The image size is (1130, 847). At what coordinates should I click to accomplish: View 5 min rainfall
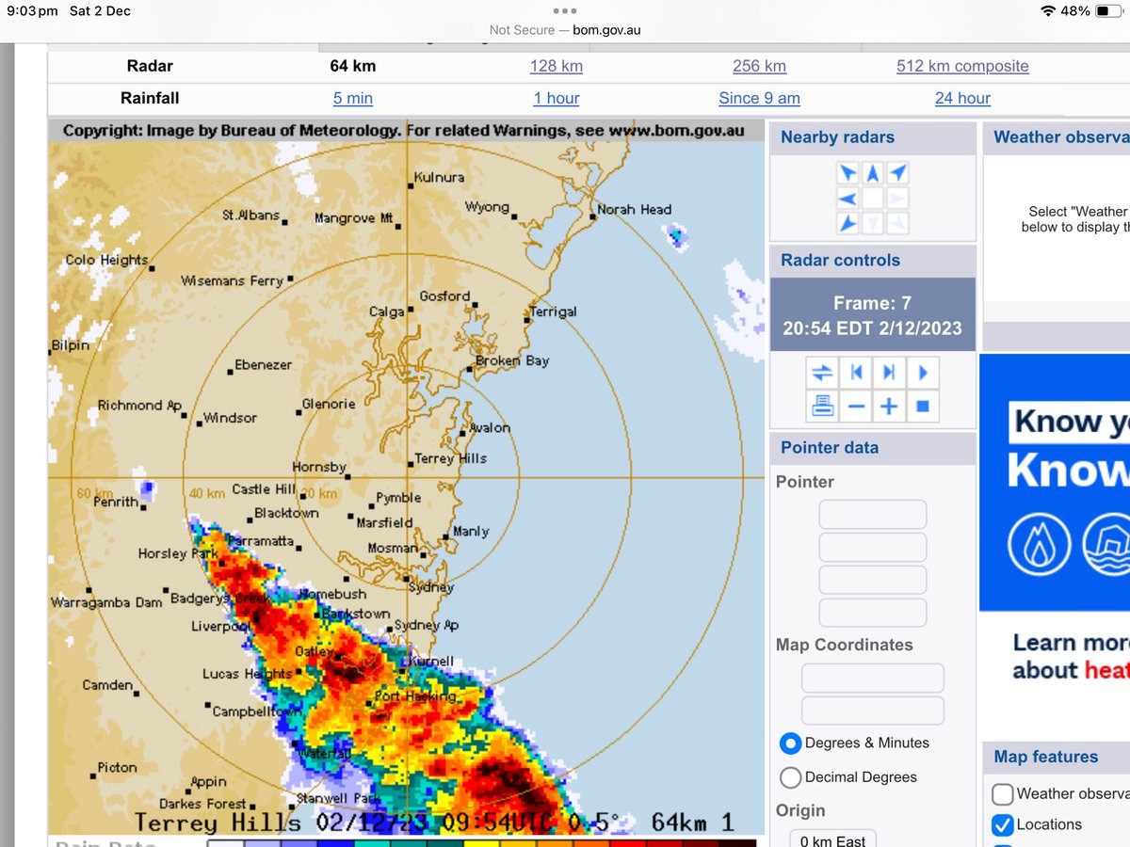[x=353, y=98]
